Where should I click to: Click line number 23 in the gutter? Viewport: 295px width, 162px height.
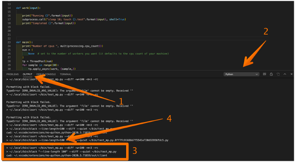pyautogui.click(x=9, y=42)
